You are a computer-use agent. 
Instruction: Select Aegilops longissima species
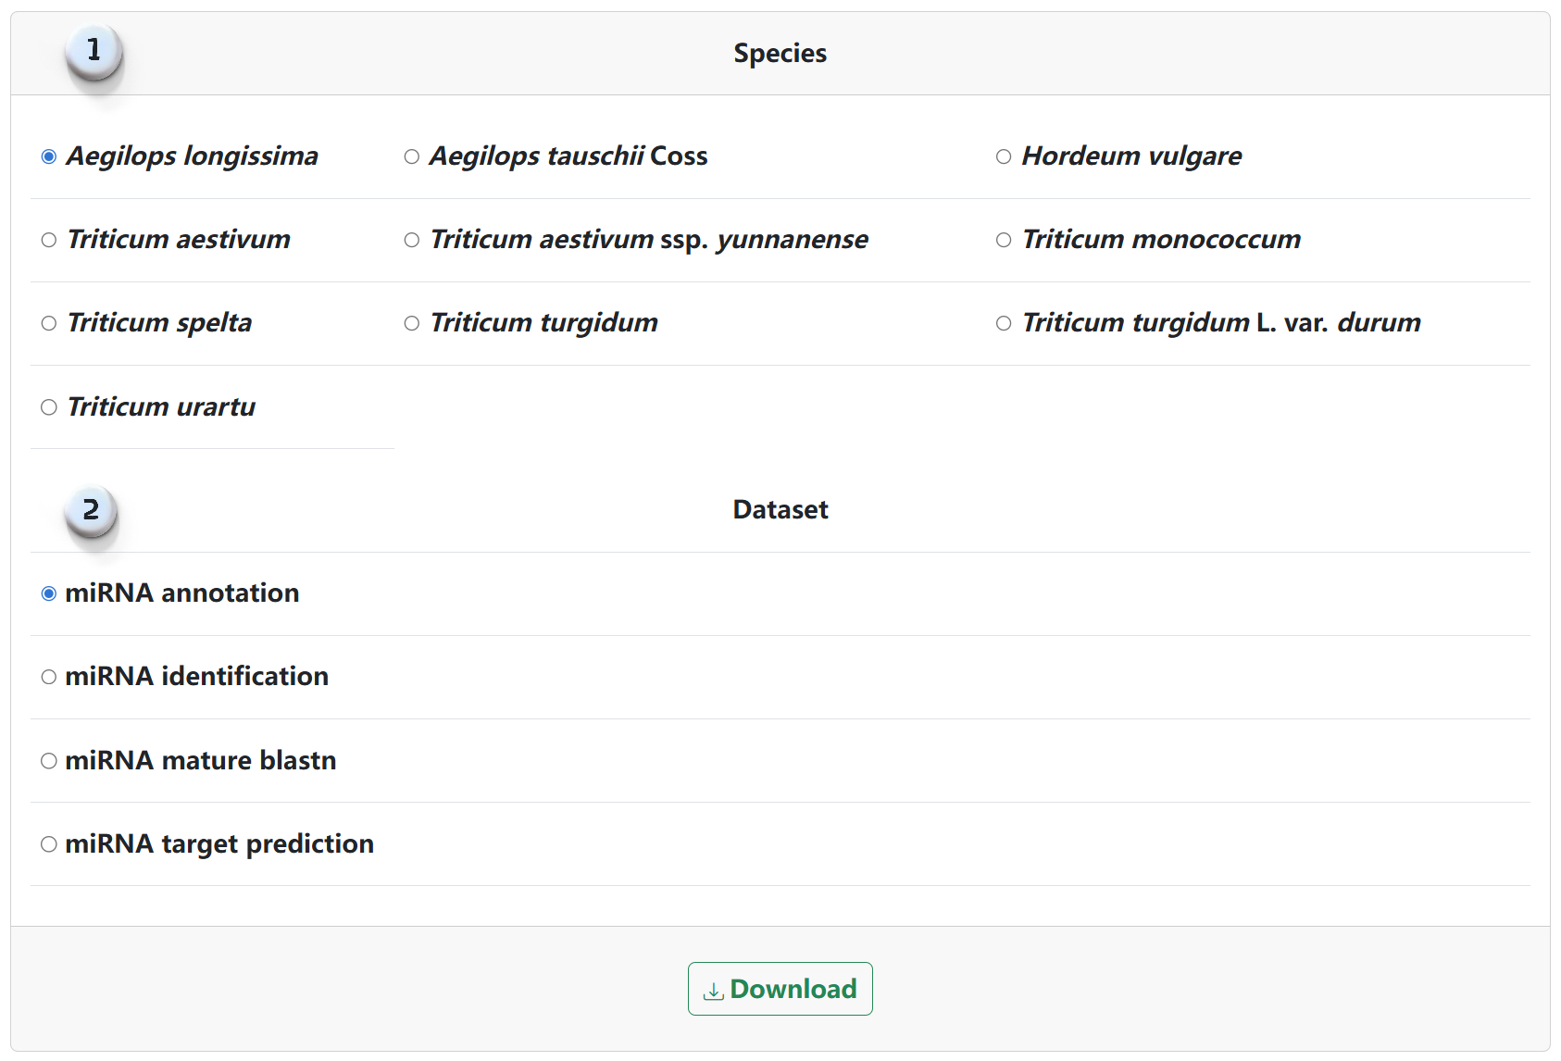pyautogui.click(x=49, y=156)
